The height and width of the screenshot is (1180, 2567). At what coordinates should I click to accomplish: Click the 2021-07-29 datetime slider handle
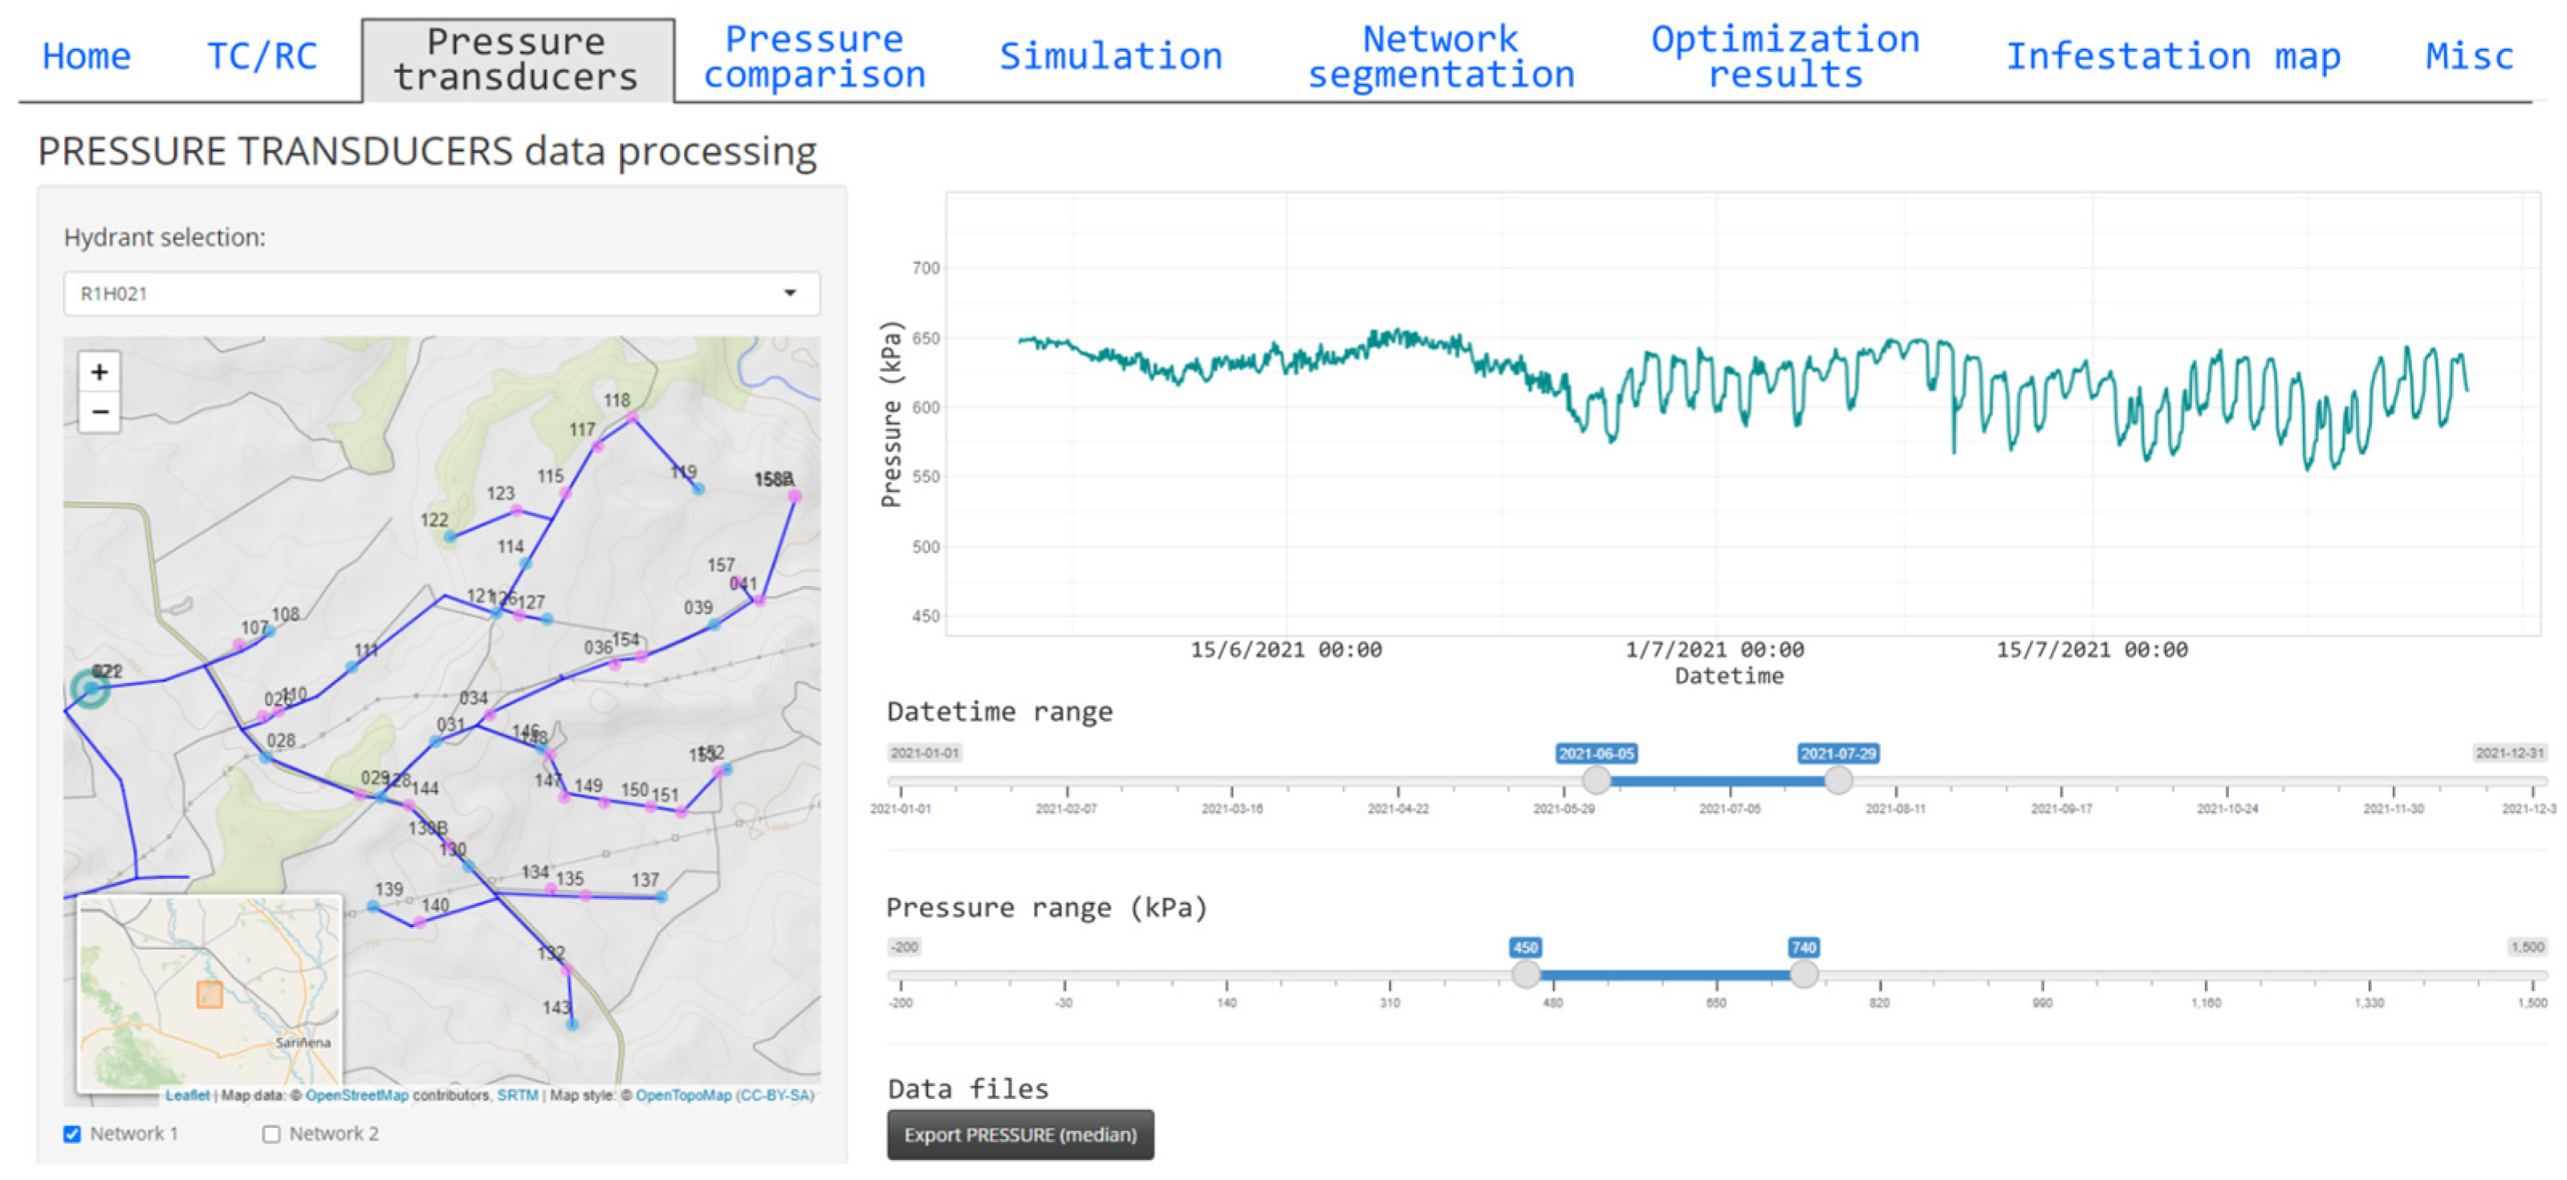point(1837,779)
